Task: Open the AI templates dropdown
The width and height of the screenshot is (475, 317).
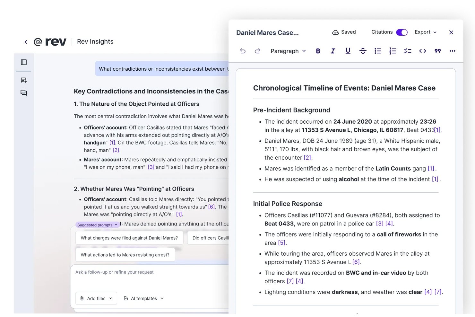Action: (x=144, y=298)
